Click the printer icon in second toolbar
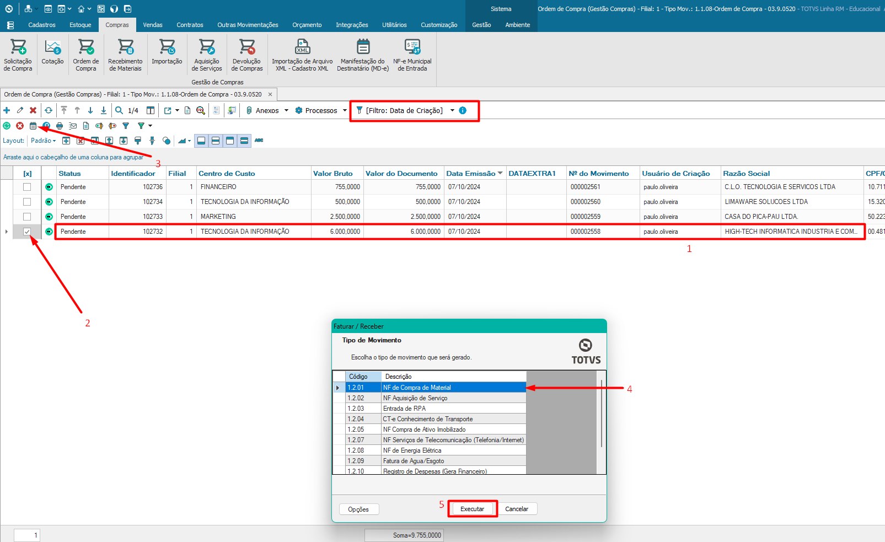885x542 pixels. pos(60,126)
